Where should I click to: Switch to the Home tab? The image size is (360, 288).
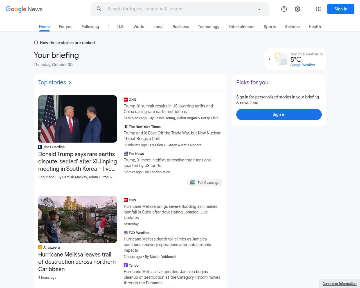[44, 27]
